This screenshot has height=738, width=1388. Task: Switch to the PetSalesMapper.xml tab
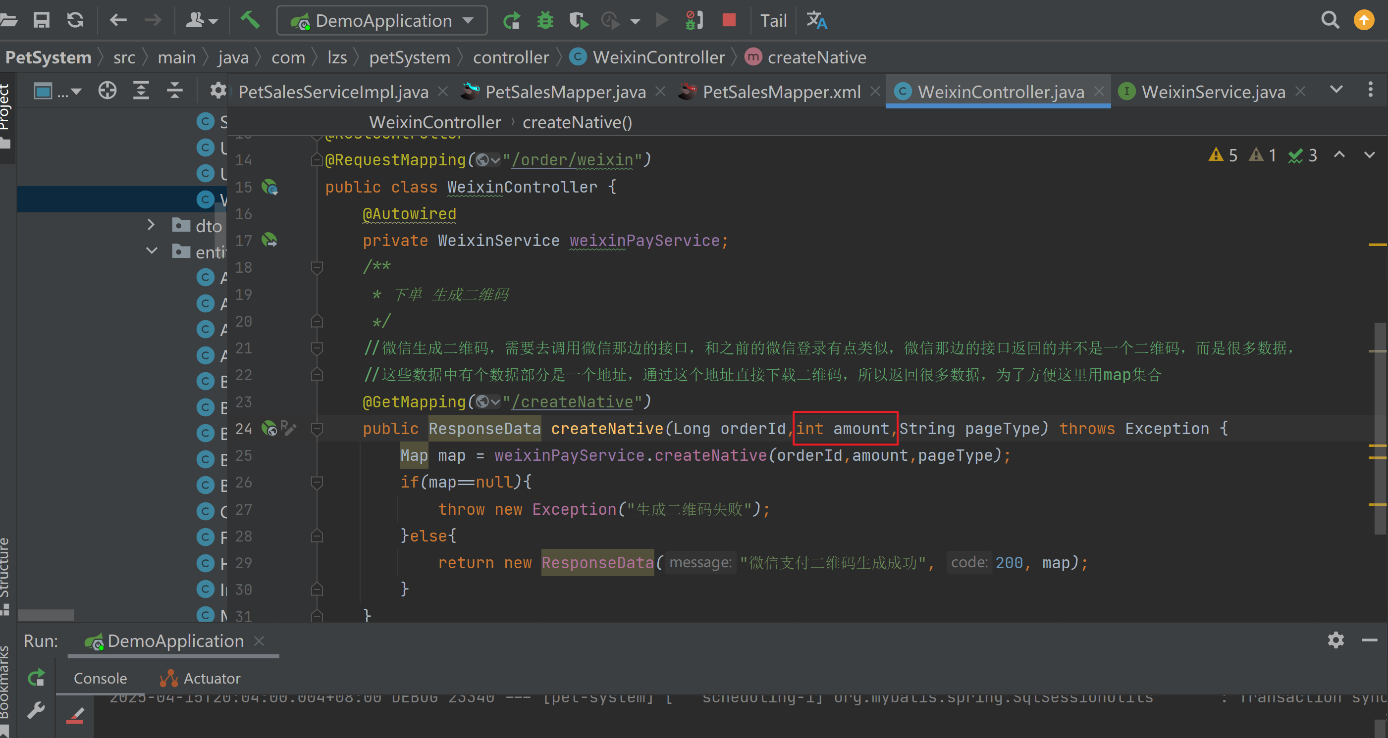click(x=781, y=92)
